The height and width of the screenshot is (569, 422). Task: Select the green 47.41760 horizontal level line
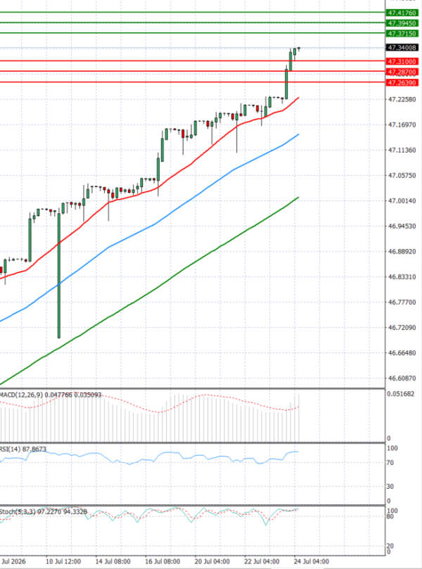tap(192, 13)
